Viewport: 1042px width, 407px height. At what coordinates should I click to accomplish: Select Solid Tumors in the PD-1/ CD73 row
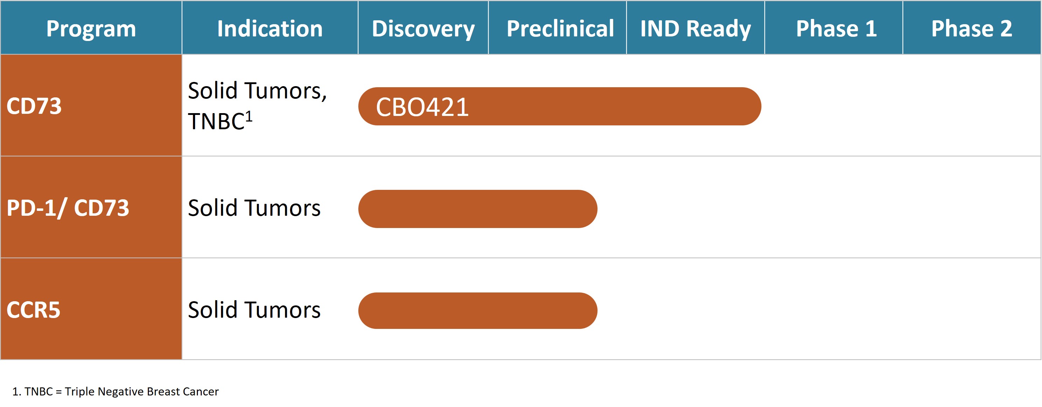(x=254, y=208)
